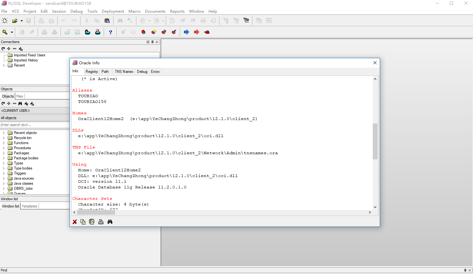473x274 pixels.
Task: Click binoculars Find icon in Oracle Info
Action: (x=110, y=222)
